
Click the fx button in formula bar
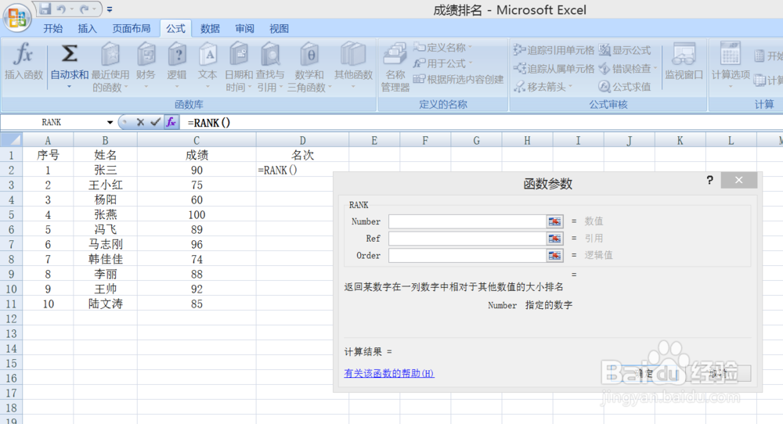tap(171, 122)
